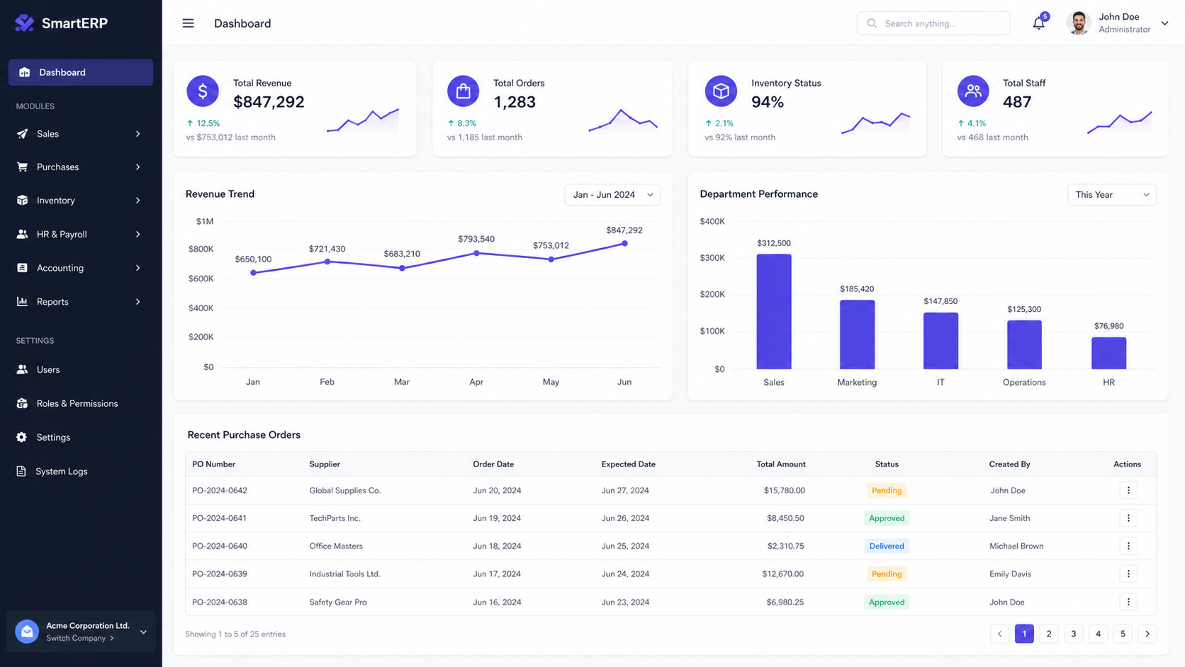Click the SmartERP logo icon
Viewport: 1185px width, 667px height.
(x=24, y=23)
